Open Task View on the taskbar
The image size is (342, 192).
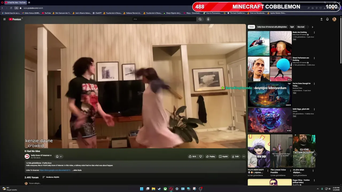(147, 189)
